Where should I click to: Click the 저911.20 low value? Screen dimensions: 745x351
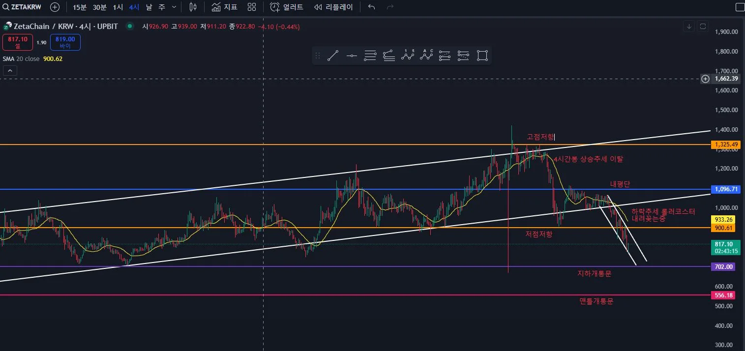click(x=213, y=27)
